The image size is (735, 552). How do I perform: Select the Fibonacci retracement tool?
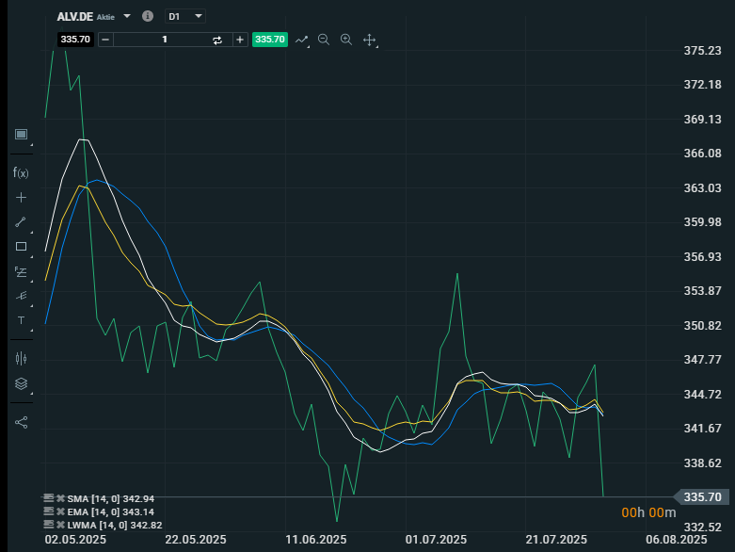click(x=21, y=271)
